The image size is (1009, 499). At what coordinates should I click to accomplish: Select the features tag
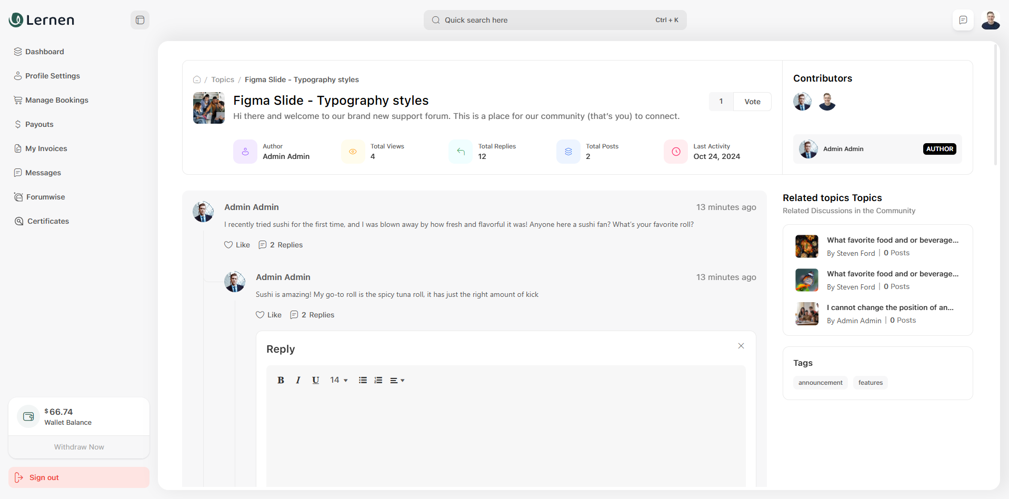coord(871,383)
